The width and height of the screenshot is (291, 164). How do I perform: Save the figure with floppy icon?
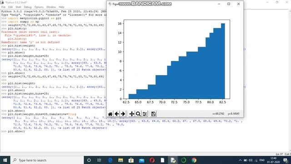(153, 114)
